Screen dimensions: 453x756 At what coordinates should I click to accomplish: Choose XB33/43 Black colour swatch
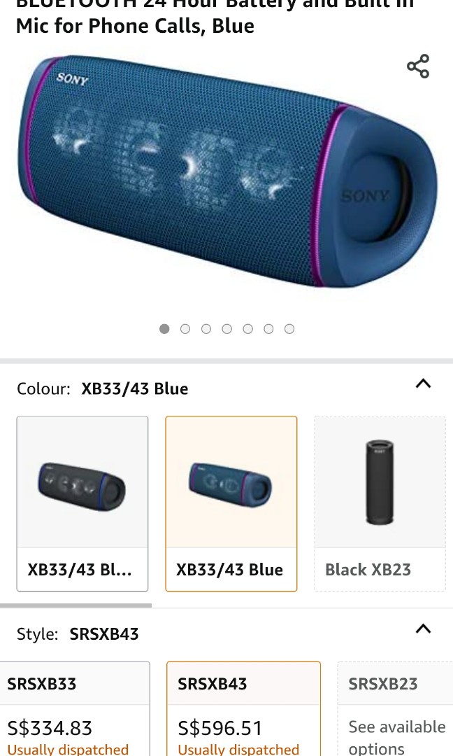[x=82, y=503]
